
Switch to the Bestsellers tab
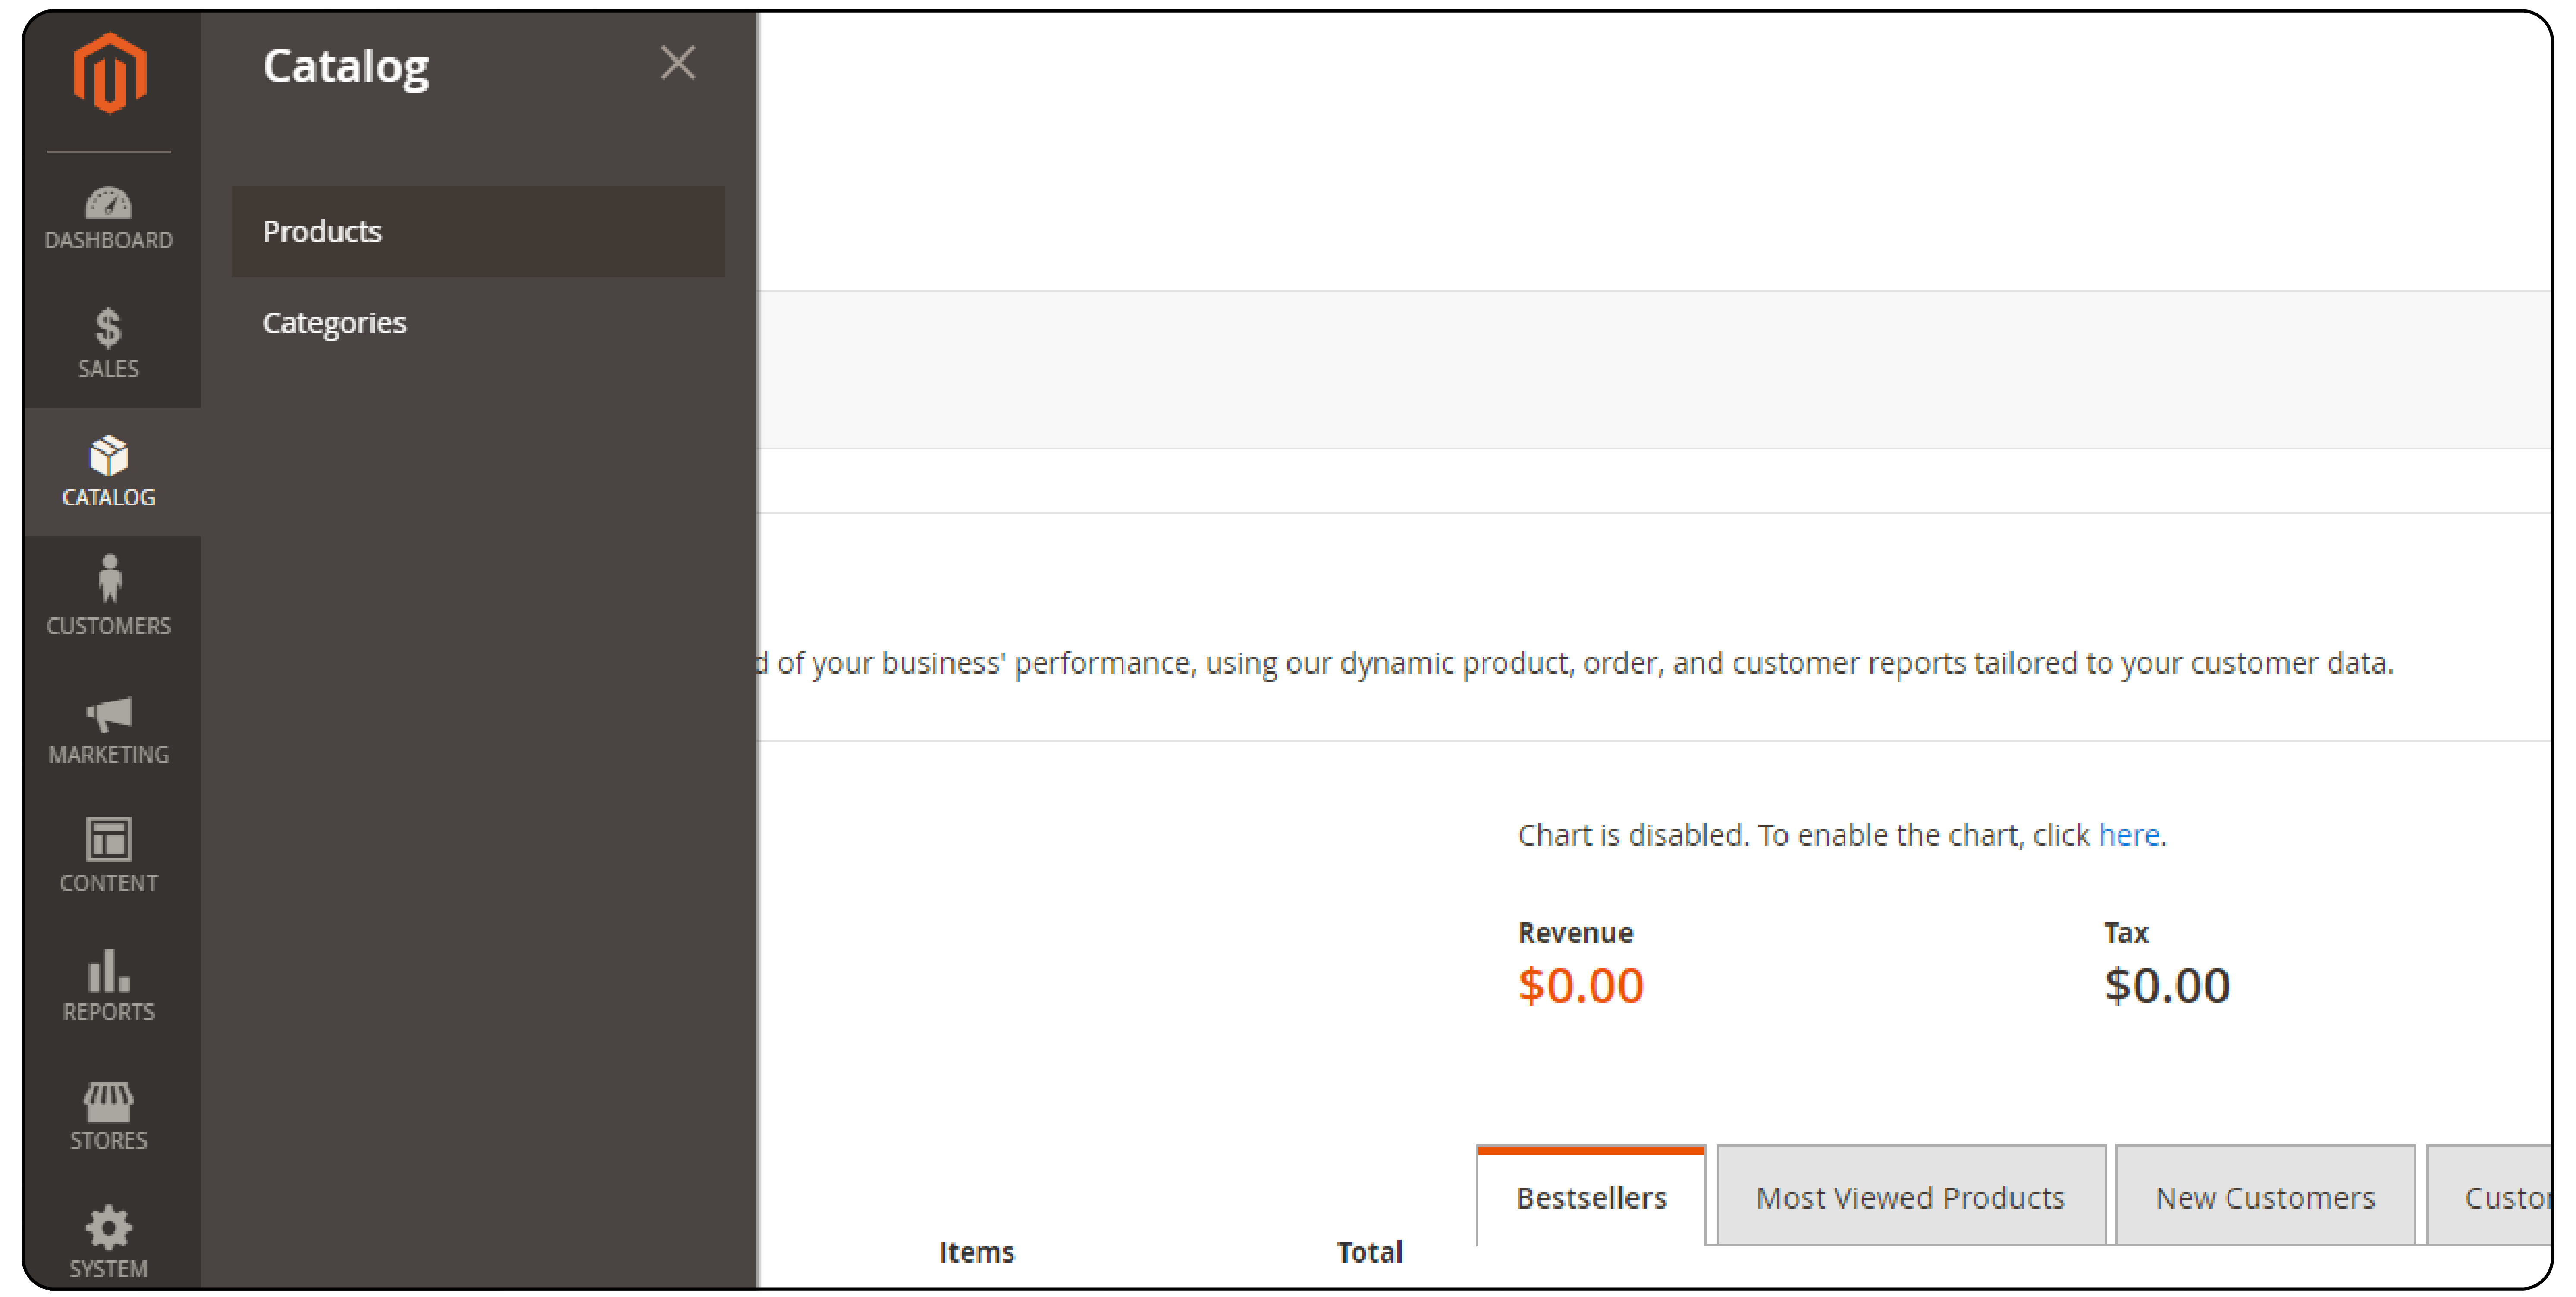tap(1591, 1196)
